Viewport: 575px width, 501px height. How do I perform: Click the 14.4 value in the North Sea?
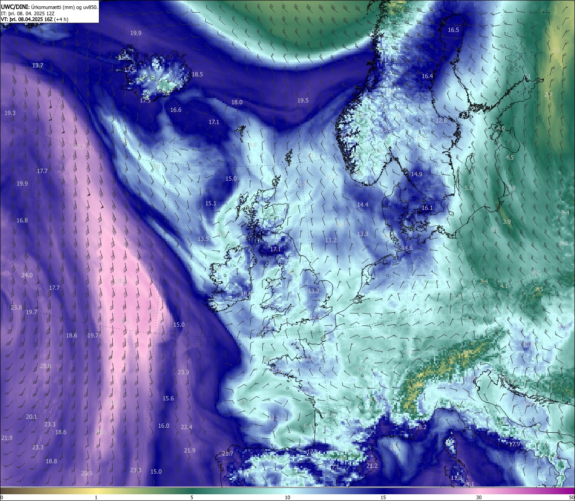[363, 204]
